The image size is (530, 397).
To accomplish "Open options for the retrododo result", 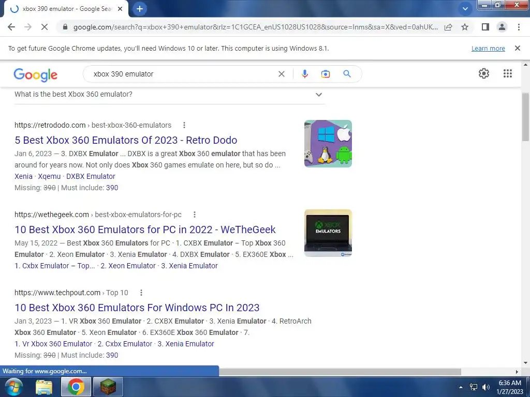I will [x=184, y=125].
